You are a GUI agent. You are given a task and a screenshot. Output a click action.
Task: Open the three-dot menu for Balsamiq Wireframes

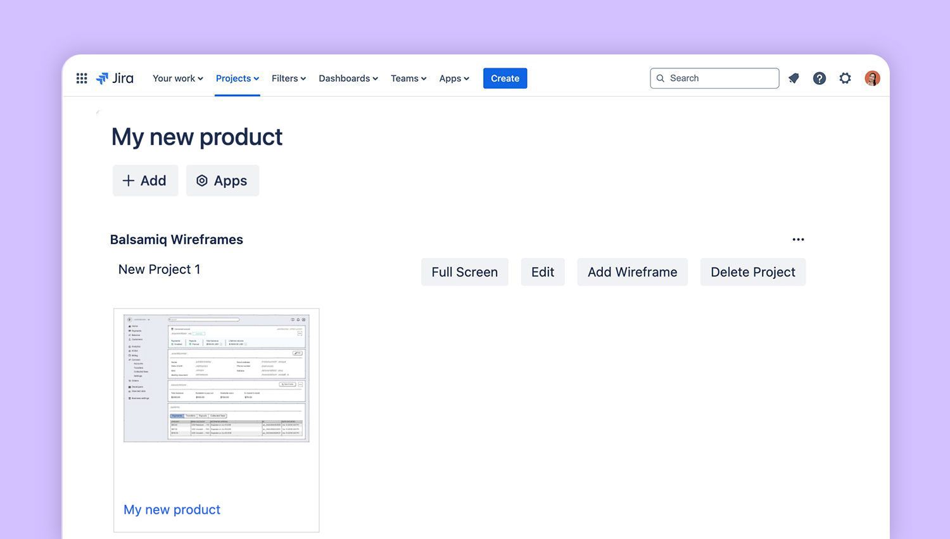coord(798,240)
